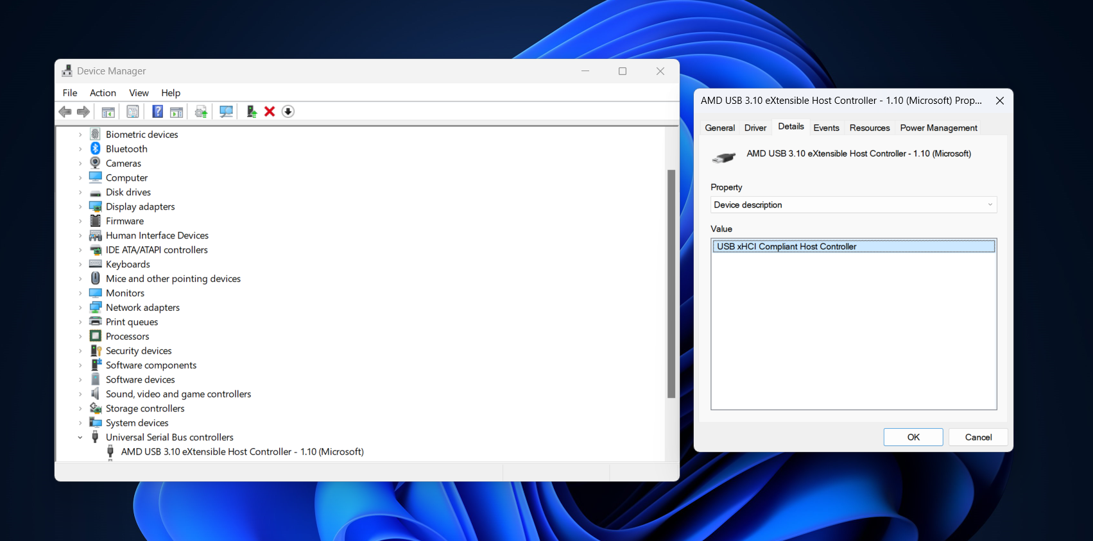Open the Properties toolbar icon
This screenshot has width=1093, height=541.
132,112
